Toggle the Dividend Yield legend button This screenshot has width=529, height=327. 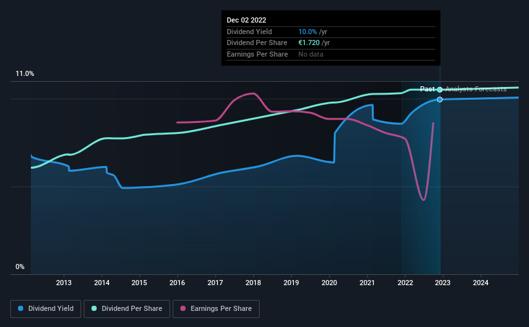[46, 309]
